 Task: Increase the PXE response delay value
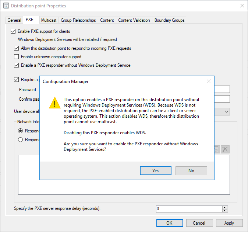(x=224, y=207)
